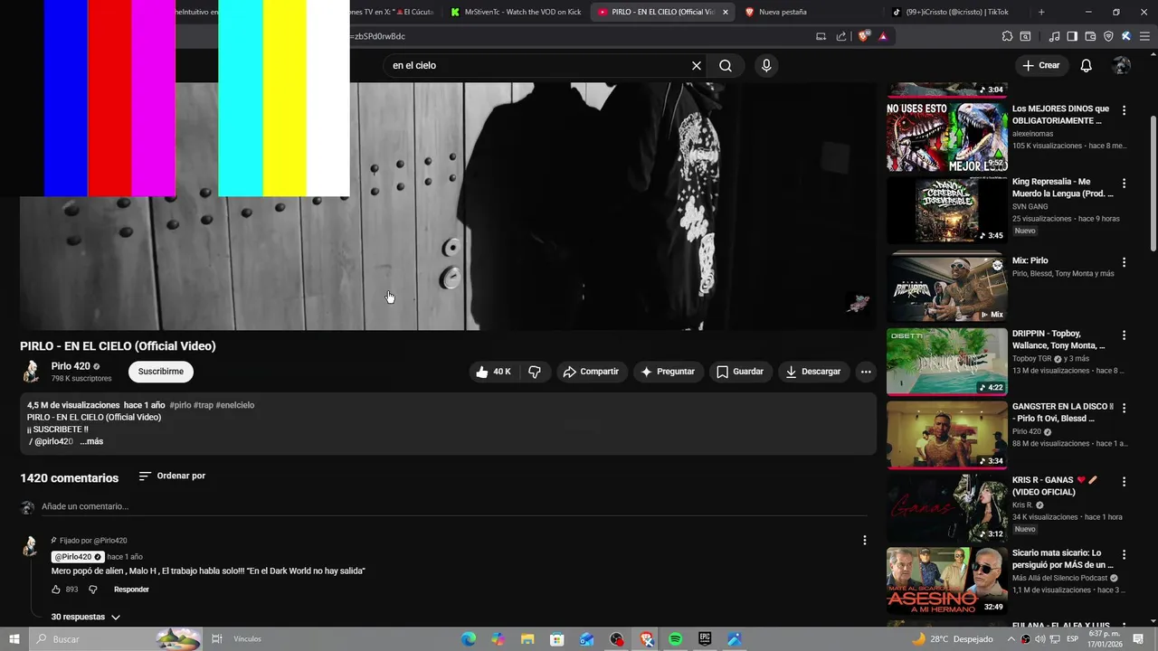This screenshot has width=1158, height=651.
Task: Click the Brave Shields lion icon
Action: coord(863,36)
